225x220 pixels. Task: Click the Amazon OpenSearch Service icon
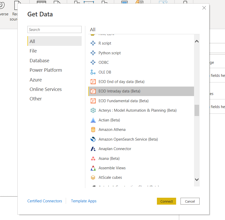click(x=93, y=139)
